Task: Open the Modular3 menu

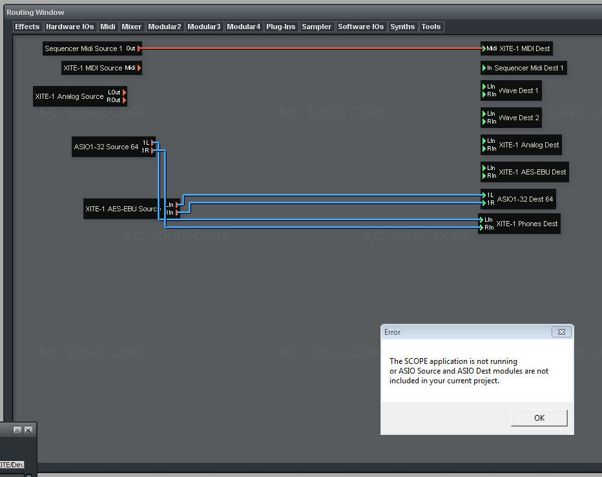Action: [x=204, y=27]
